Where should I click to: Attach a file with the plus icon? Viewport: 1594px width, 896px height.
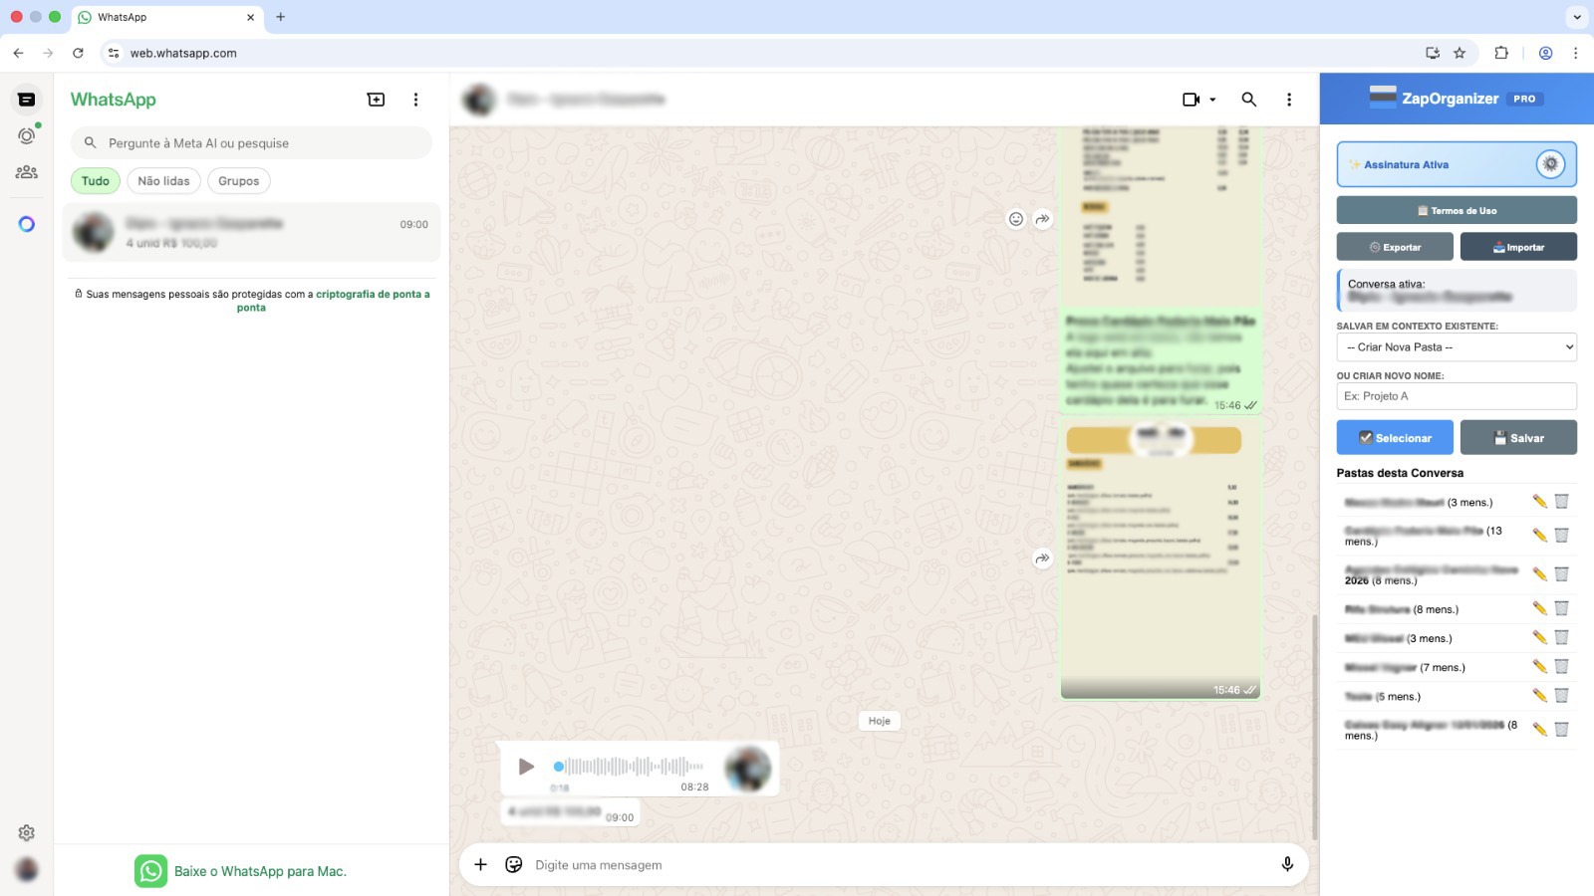click(480, 864)
